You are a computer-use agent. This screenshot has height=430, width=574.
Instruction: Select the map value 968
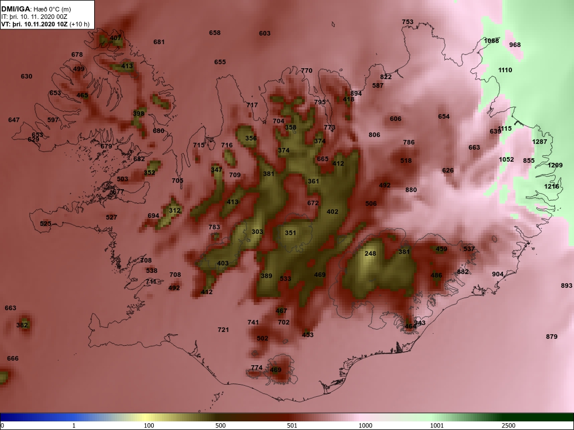coord(515,45)
